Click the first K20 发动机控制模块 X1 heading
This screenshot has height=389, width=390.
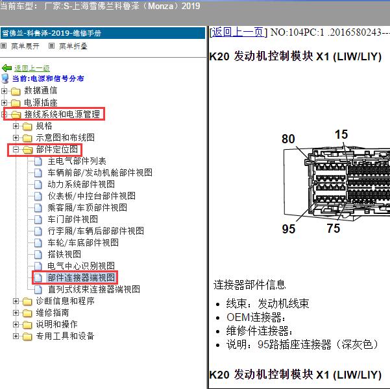click(295, 56)
